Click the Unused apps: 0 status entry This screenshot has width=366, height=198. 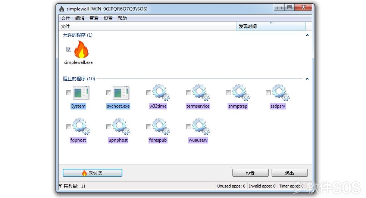click(231, 186)
